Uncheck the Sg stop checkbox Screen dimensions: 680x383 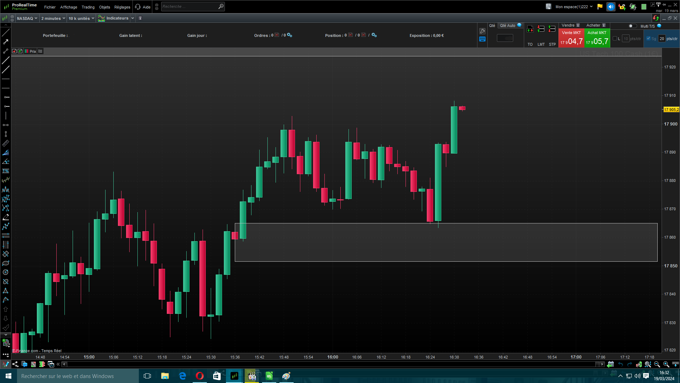[x=648, y=39]
